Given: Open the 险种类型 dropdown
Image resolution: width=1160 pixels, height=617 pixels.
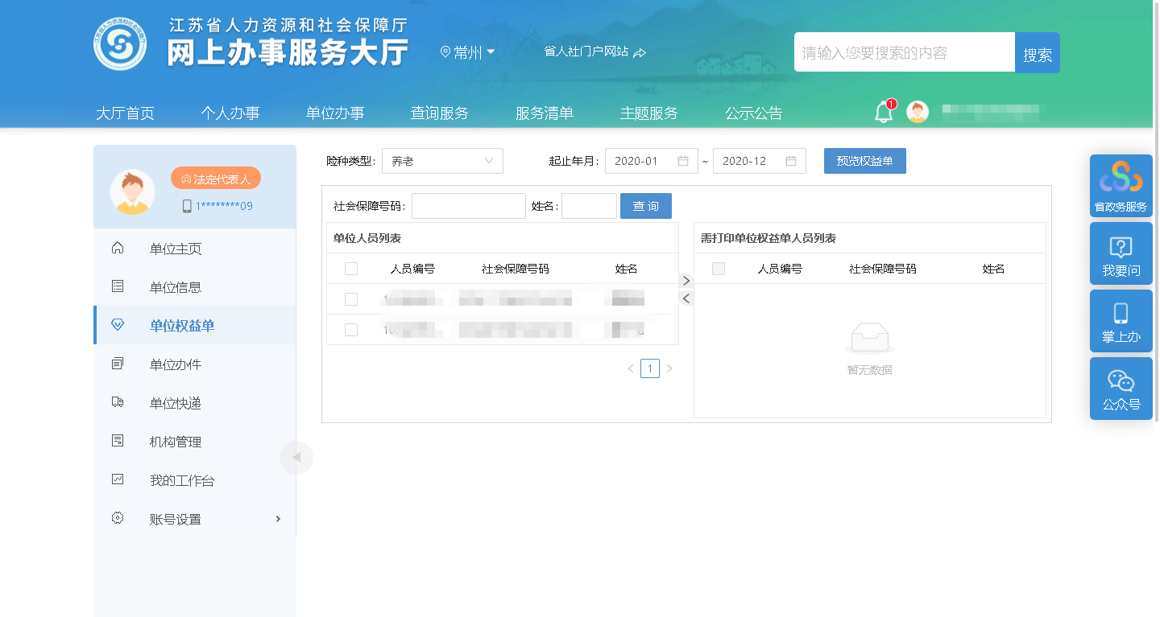Looking at the screenshot, I should pyautogui.click(x=442, y=161).
